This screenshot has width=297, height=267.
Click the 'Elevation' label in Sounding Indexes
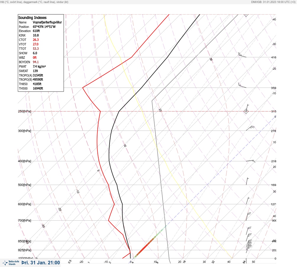pos(25,31)
